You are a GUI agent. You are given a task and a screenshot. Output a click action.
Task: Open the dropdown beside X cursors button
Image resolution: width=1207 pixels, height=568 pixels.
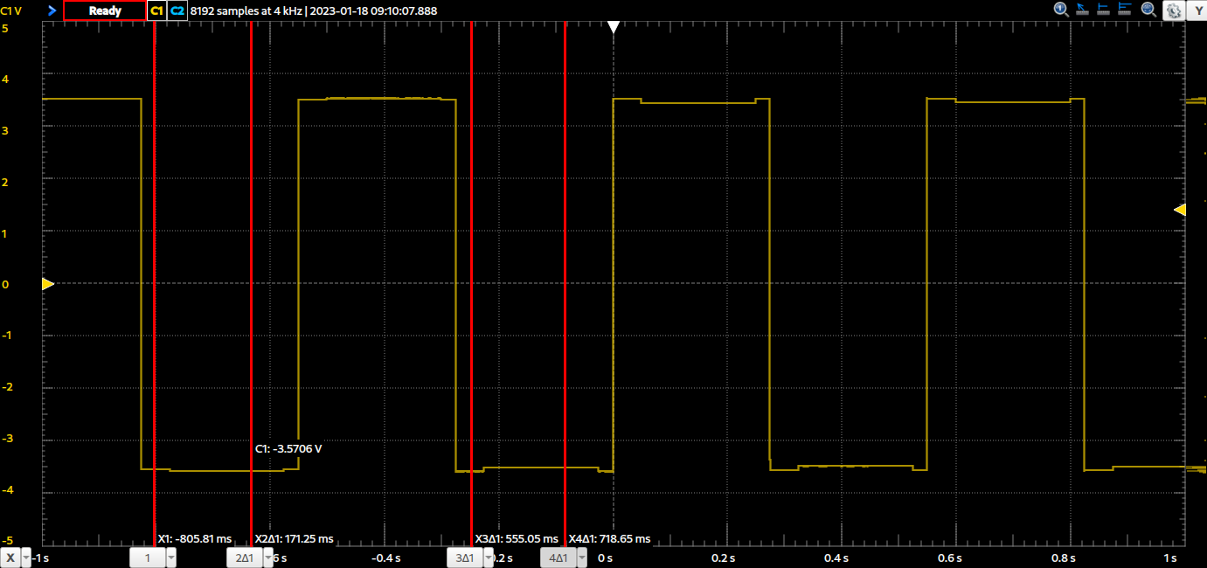coord(26,558)
